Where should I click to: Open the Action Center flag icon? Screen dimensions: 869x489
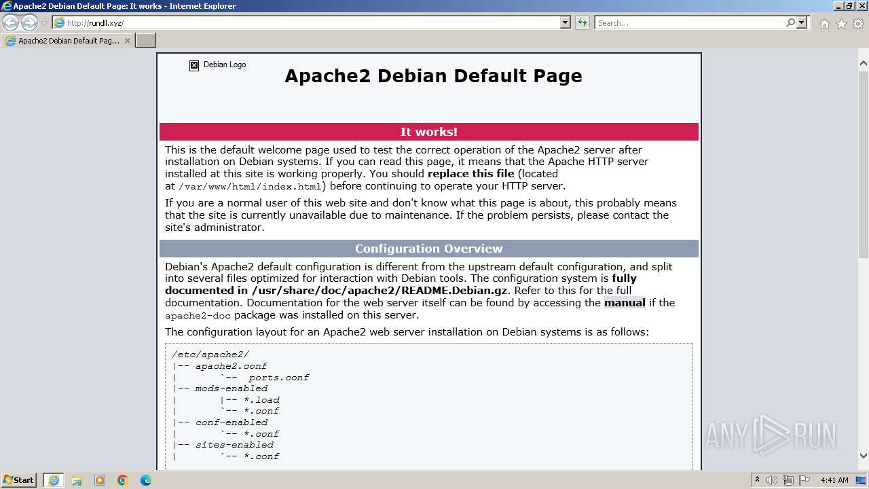[804, 480]
